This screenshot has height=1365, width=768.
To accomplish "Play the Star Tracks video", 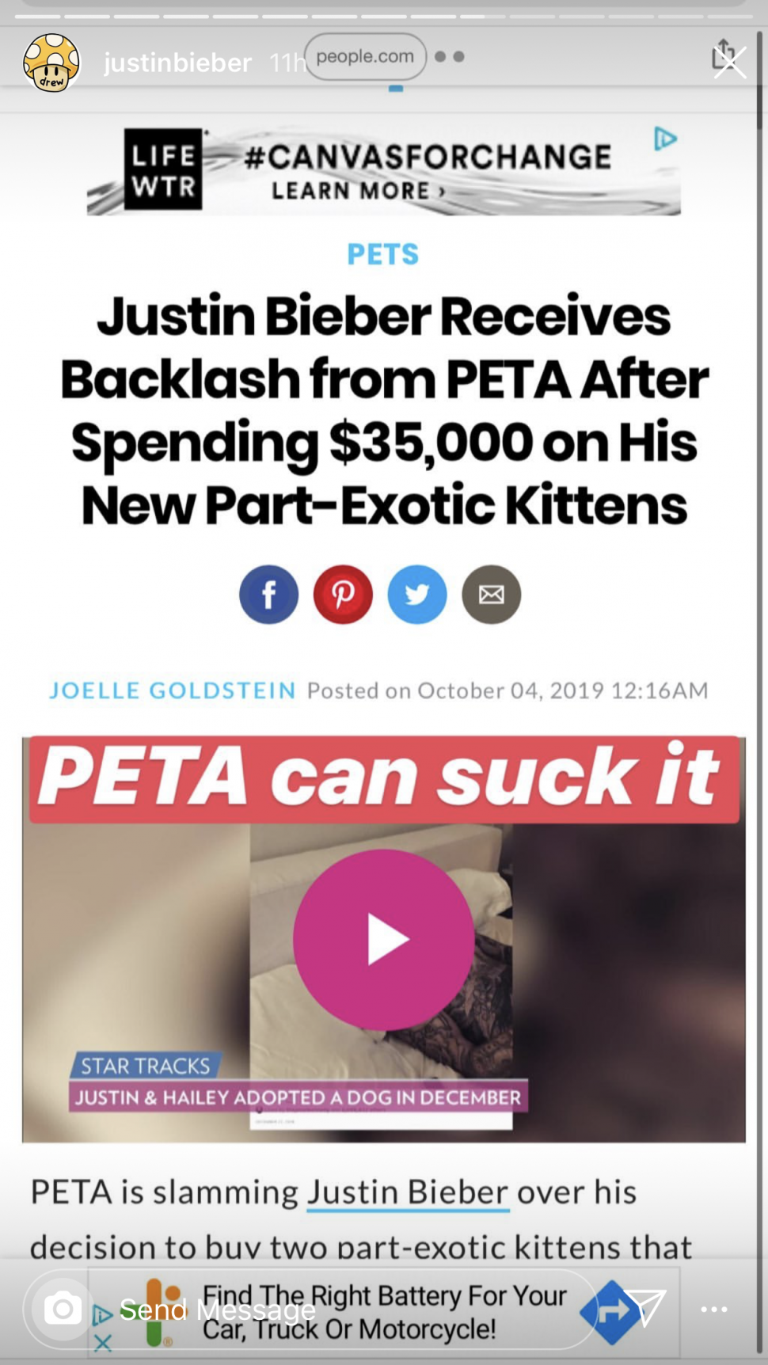I will (x=384, y=939).
